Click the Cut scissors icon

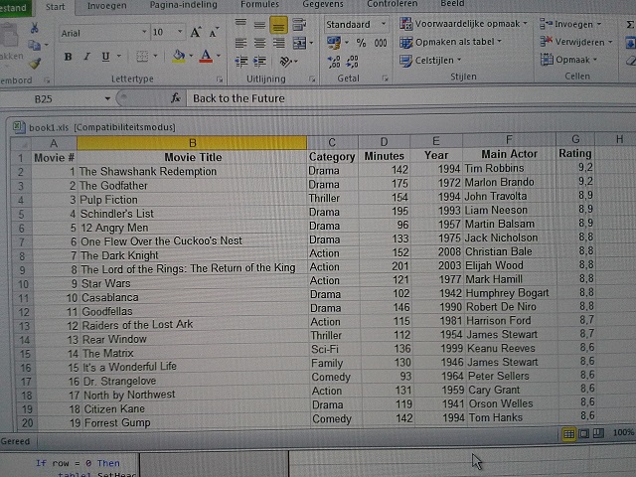35,28
